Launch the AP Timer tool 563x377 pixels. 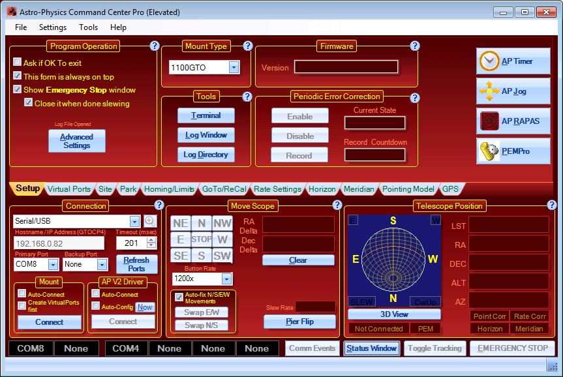513,61
